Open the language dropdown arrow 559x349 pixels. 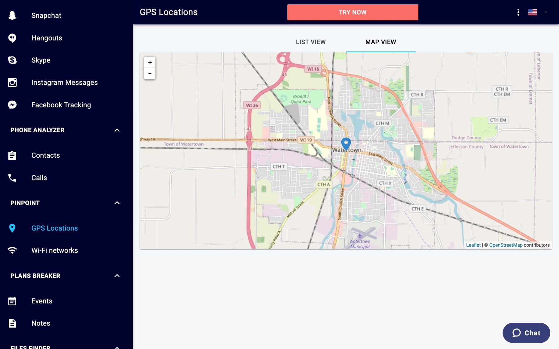(x=546, y=12)
